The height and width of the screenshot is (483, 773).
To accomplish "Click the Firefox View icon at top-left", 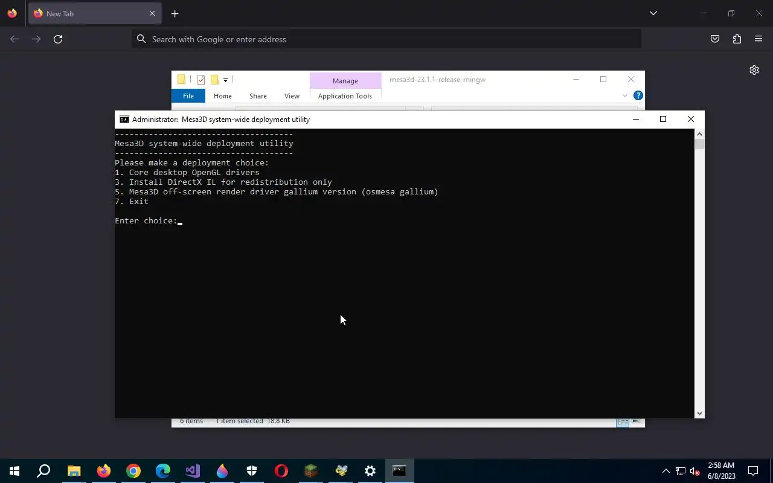I will point(12,13).
